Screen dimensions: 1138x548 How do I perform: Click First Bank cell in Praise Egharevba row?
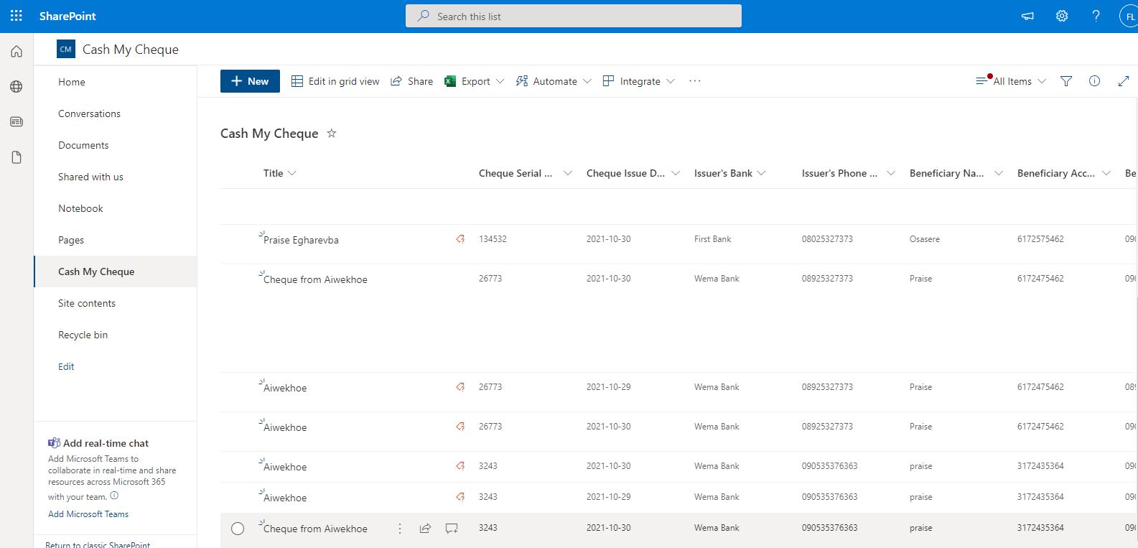click(712, 239)
